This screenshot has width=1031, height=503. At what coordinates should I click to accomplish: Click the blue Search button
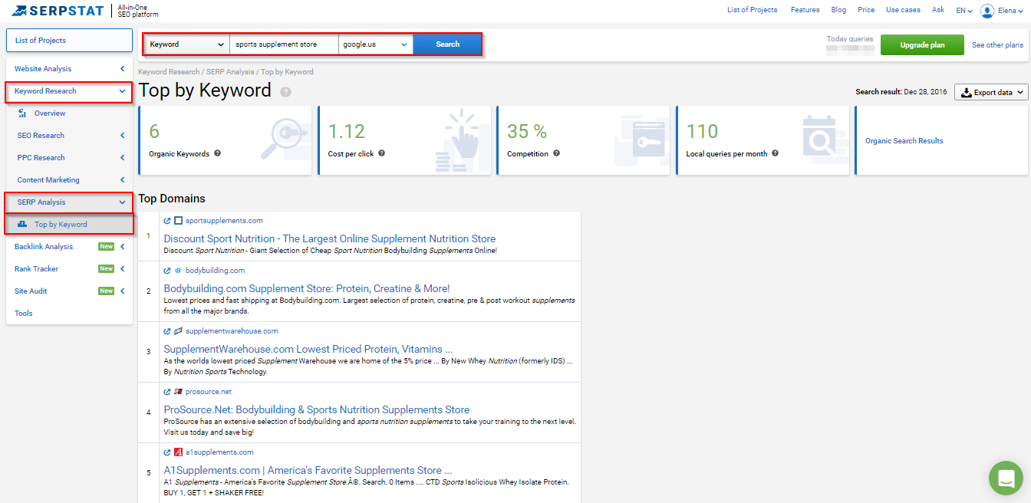pos(448,44)
